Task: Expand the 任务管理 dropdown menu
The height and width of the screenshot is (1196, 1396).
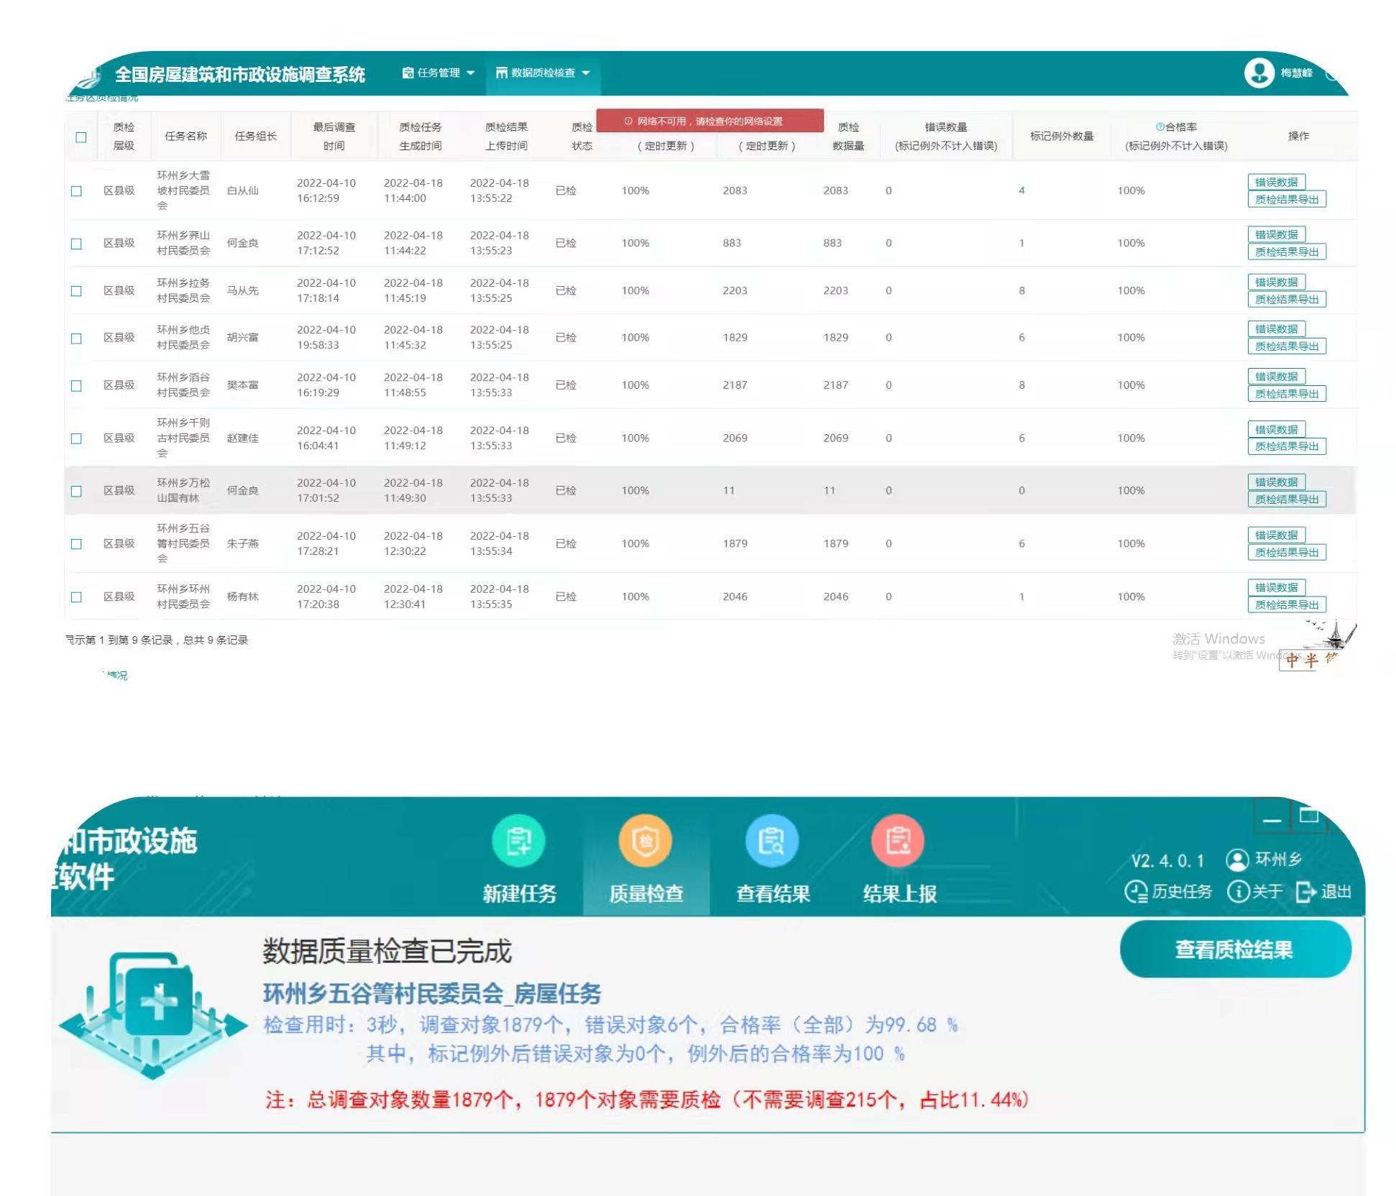Action: point(438,73)
